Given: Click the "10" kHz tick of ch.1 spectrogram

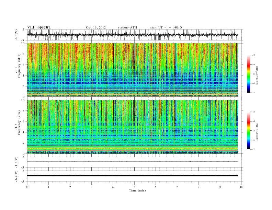Looking at the screenshot, I should click(24, 43).
